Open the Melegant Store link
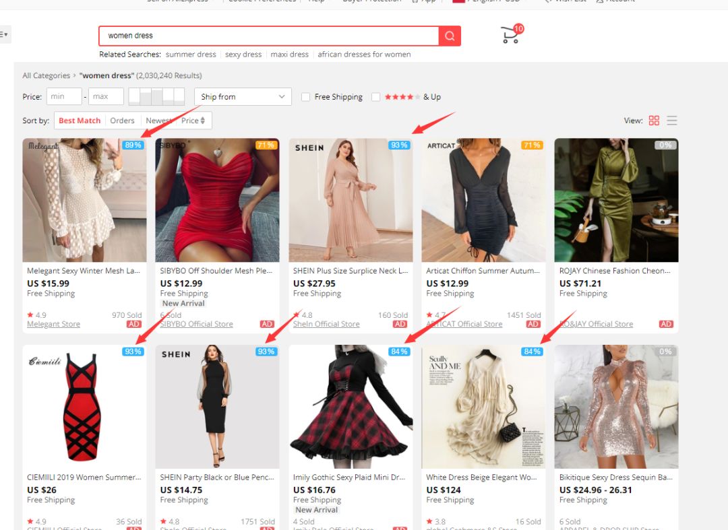 click(x=53, y=324)
